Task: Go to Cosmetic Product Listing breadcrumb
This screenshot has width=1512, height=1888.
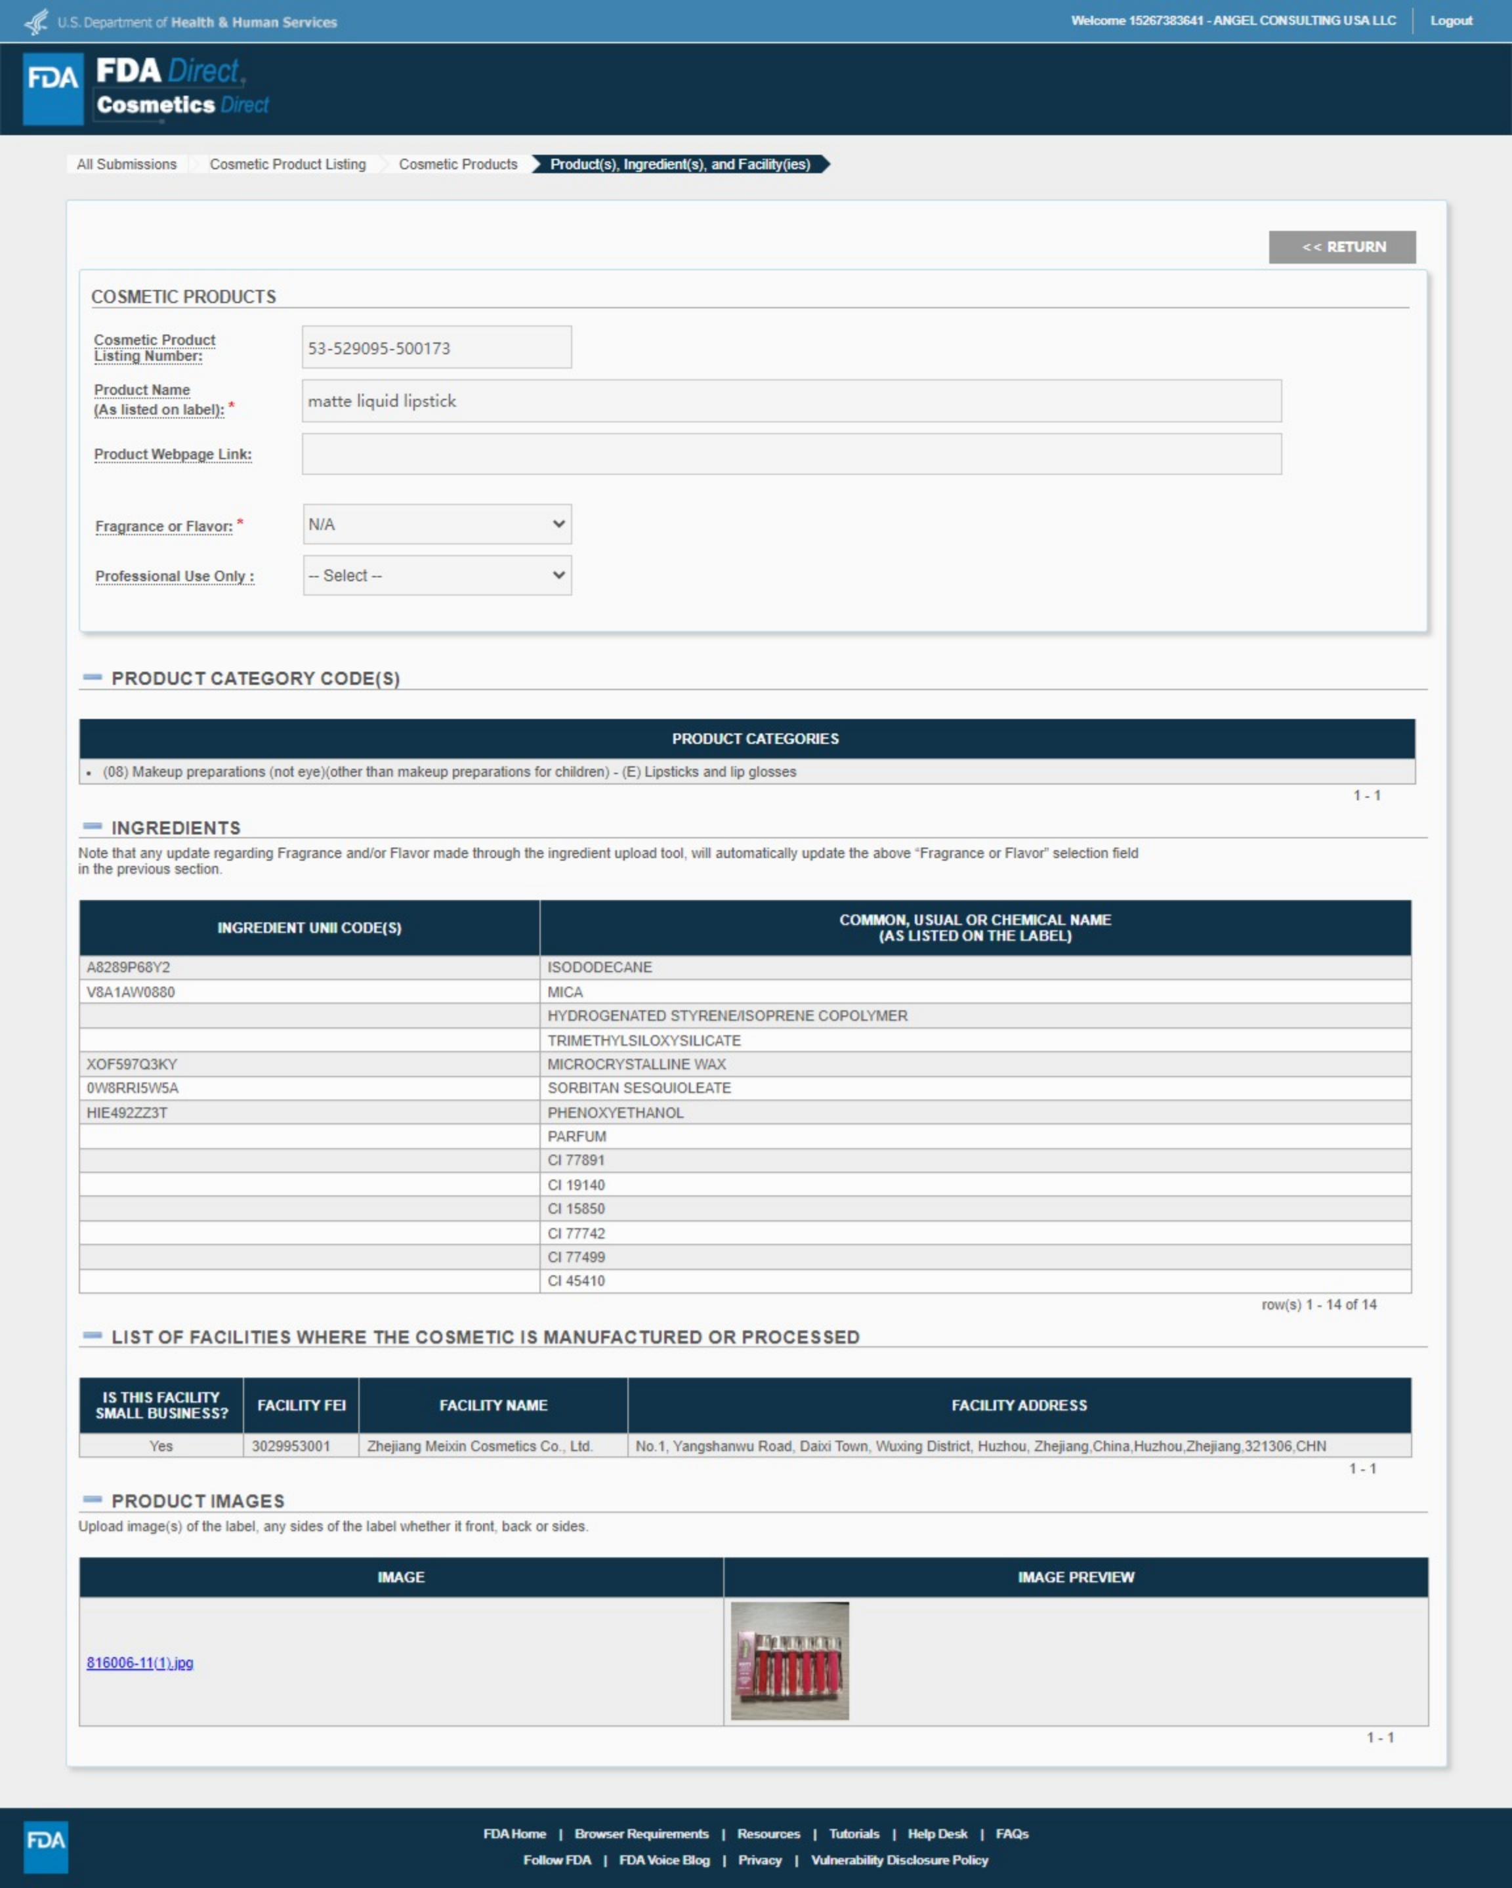Action: (287, 164)
